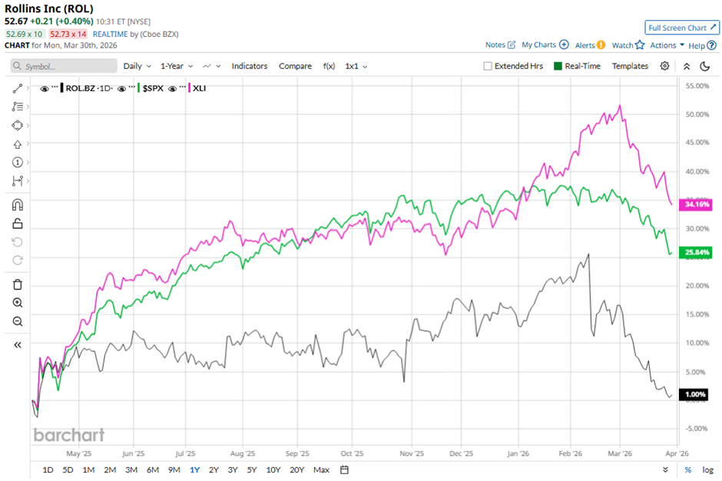This screenshot has height=481, width=722.
Task: Click the green $SPX color bar
Action: [138, 87]
